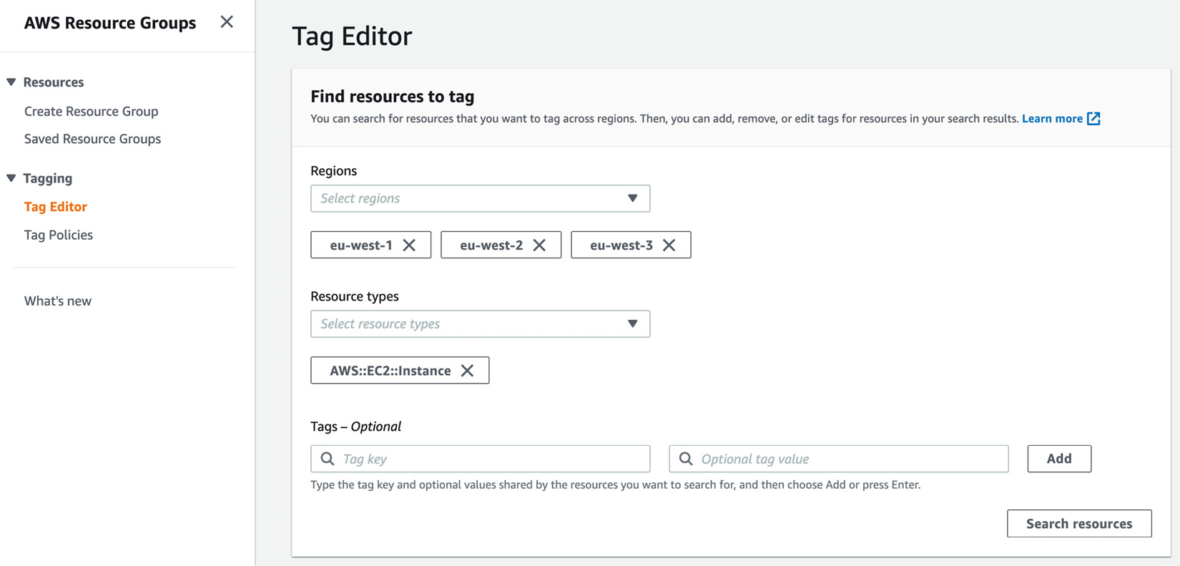The image size is (1180, 566).
Task: Focus the Optional tag value field
Action: coord(839,459)
